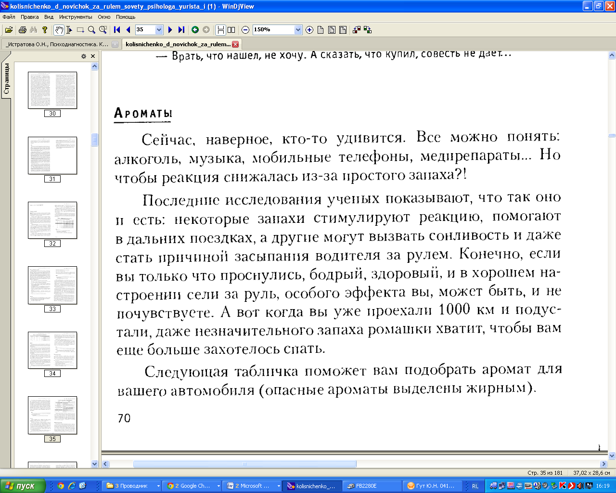The image size is (616, 493).
Task: Go to the last page
Action: 181,30
